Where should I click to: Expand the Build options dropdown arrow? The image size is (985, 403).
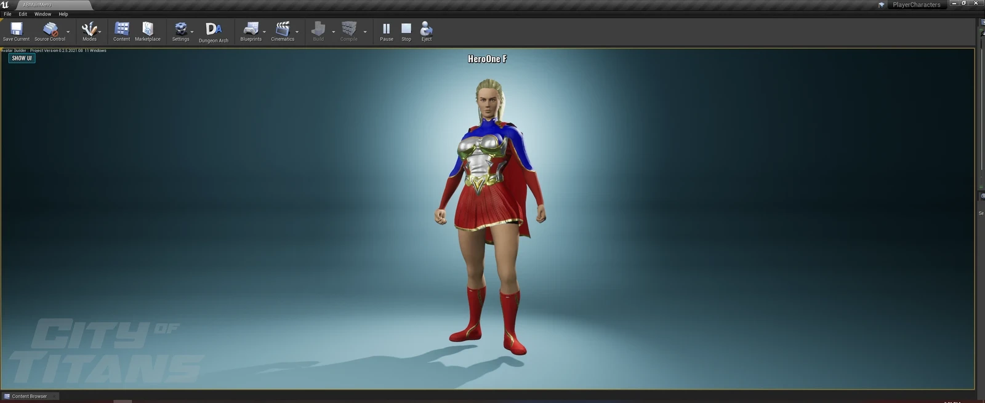[334, 31]
